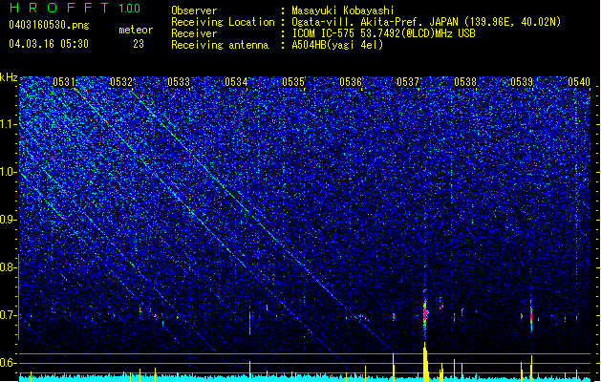Screen dimensions: 601x382
Task: Click the tallest yellow intensity spike after 0537
Action: (425, 362)
